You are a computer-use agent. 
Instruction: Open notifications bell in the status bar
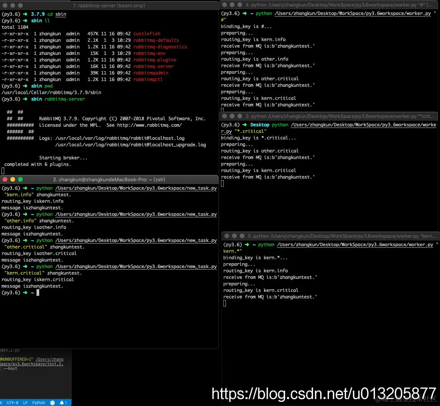pos(63,403)
